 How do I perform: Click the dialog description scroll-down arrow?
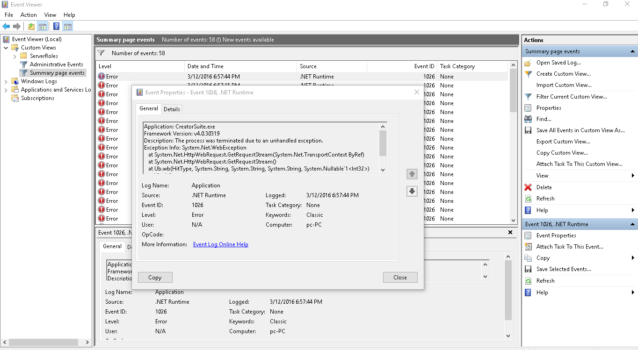coord(383,170)
